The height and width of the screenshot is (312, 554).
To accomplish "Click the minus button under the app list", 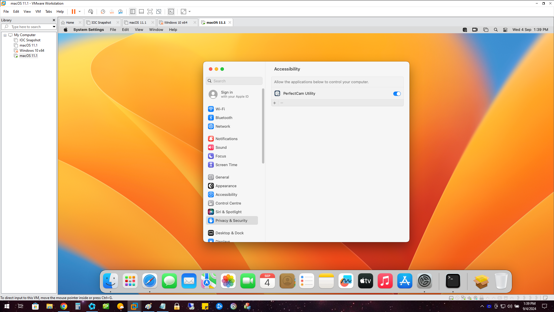I will (282, 103).
